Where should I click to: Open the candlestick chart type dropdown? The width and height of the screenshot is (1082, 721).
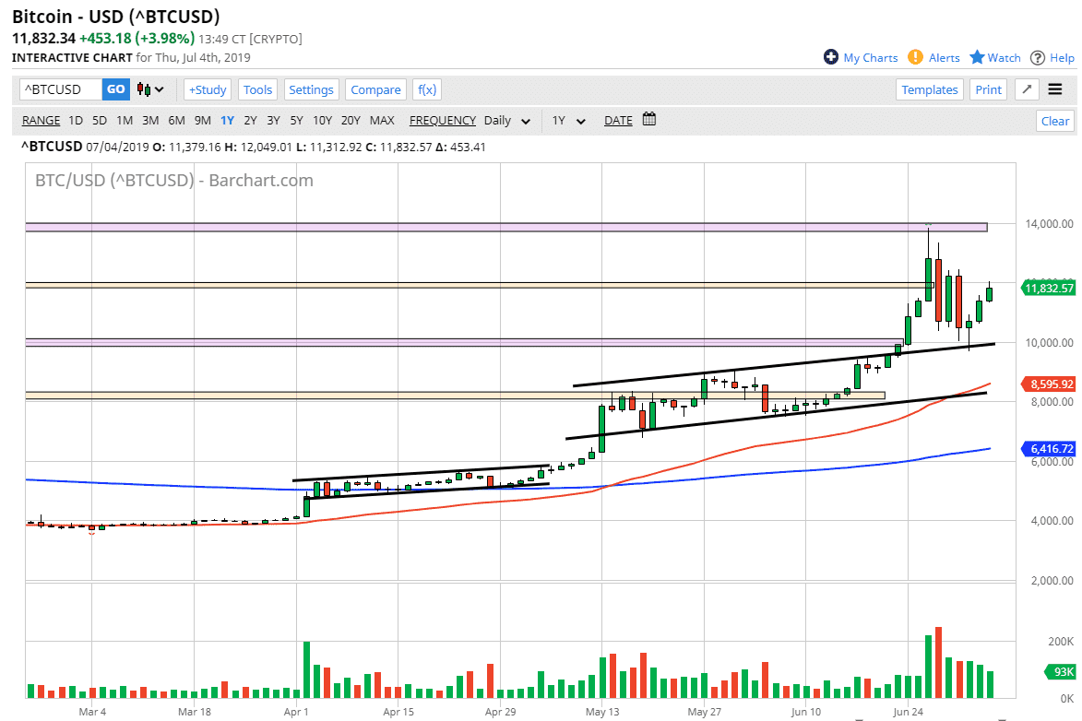click(x=150, y=89)
